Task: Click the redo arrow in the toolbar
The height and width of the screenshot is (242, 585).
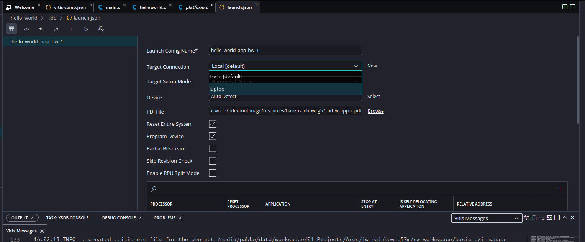Action: (56, 29)
